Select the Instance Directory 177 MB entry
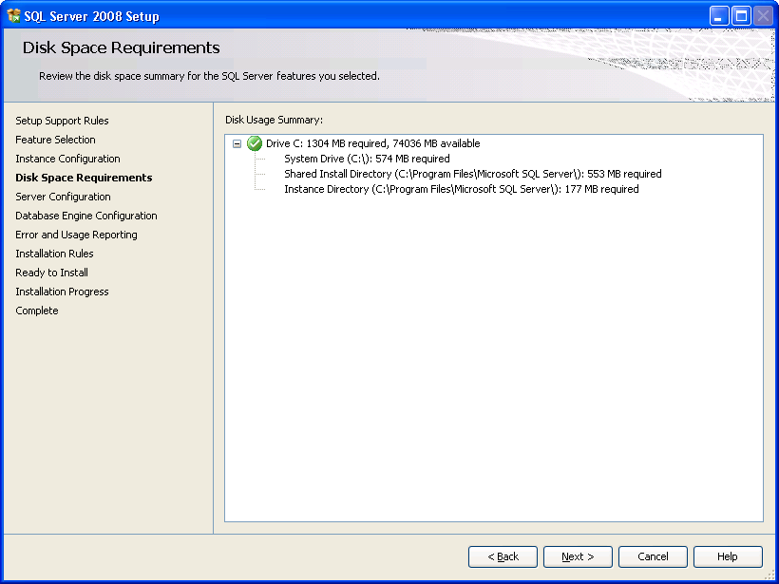Image resolution: width=779 pixels, height=584 pixels. 462,189
